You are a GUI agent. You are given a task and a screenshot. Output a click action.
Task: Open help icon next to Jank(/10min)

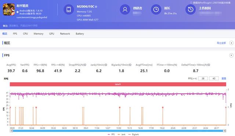[106, 65]
